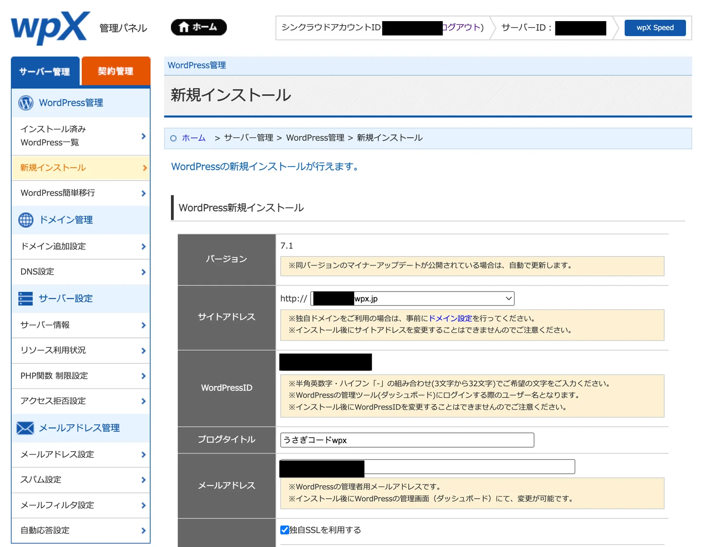The width and height of the screenshot is (703, 547).
Task: Click chevron next to リソース利用状況
Action: pyautogui.click(x=144, y=351)
